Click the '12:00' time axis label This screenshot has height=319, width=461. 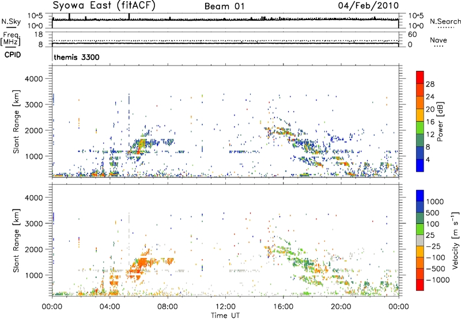[x=225, y=307]
